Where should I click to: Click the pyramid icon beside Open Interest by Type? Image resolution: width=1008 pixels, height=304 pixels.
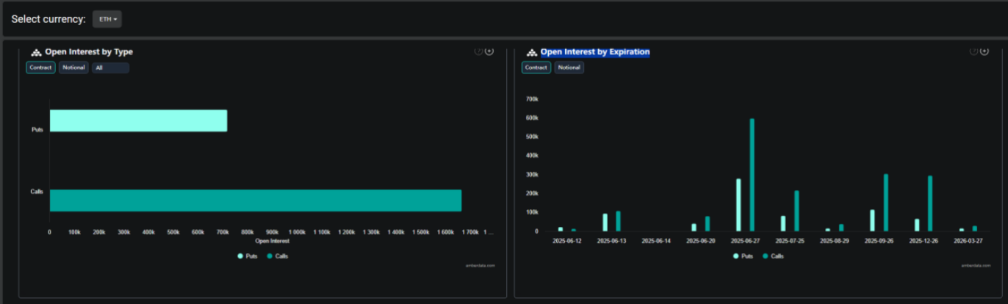[x=36, y=52]
